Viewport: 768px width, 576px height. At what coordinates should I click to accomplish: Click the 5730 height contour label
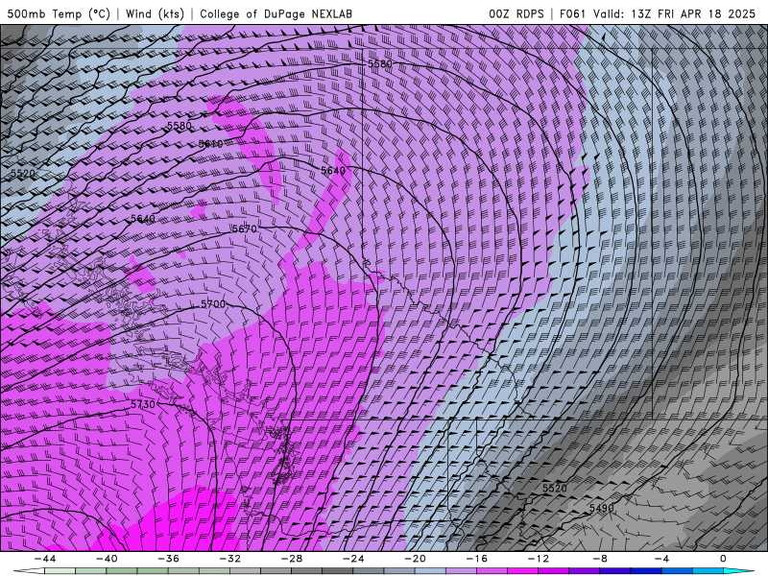pyautogui.click(x=143, y=404)
